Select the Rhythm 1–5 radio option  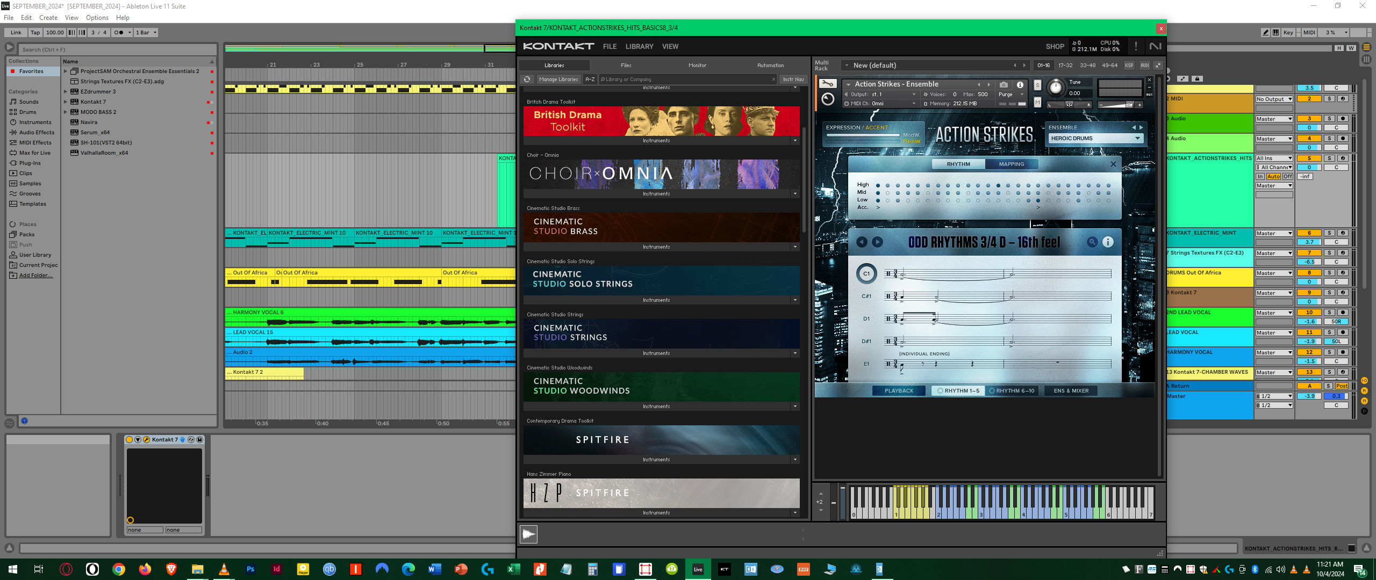tap(959, 391)
